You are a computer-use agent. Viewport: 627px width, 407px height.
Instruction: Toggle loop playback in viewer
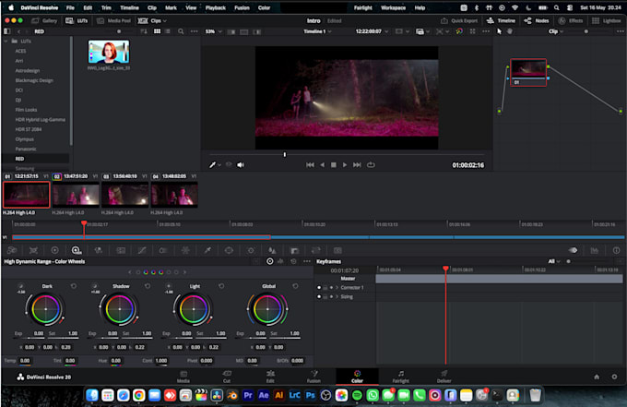371,165
